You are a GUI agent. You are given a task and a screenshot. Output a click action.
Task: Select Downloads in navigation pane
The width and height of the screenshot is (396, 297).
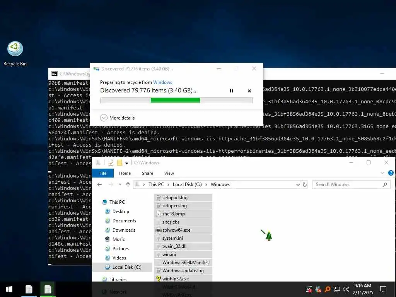(124, 230)
